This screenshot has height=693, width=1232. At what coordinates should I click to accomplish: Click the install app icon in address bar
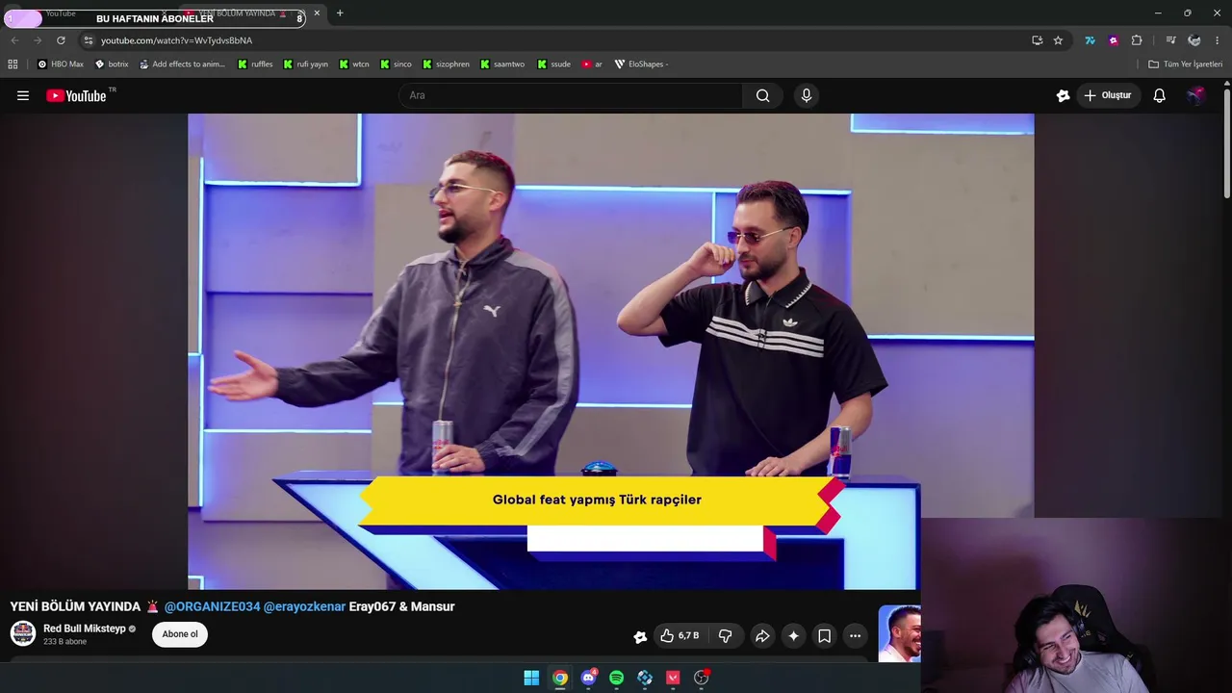point(1037,40)
